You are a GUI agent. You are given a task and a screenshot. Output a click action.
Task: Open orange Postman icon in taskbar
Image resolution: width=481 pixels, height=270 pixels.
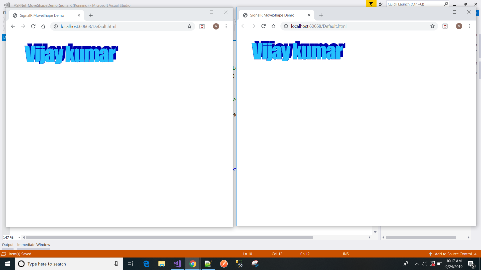(224, 264)
